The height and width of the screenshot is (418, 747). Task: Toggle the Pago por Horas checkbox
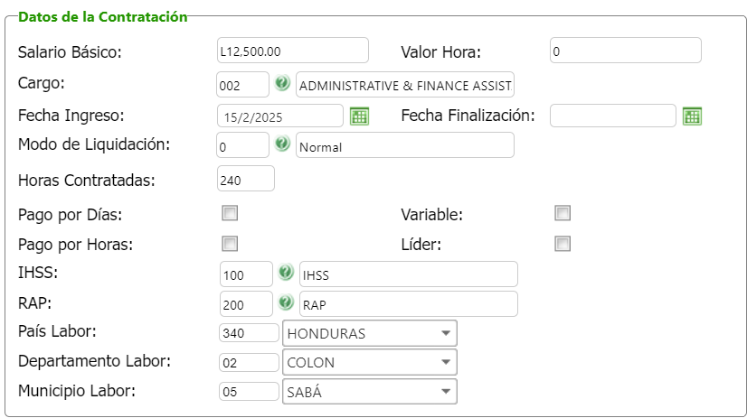click(x=231, y=244)
